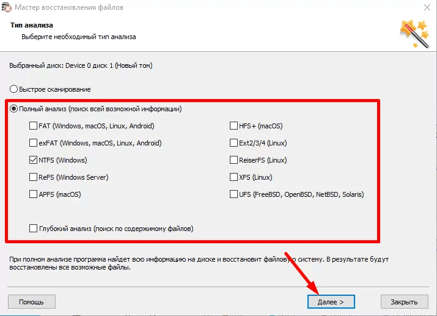
Task: Enable Глубокий анализ deep scan checkbox
Action: 34,229
